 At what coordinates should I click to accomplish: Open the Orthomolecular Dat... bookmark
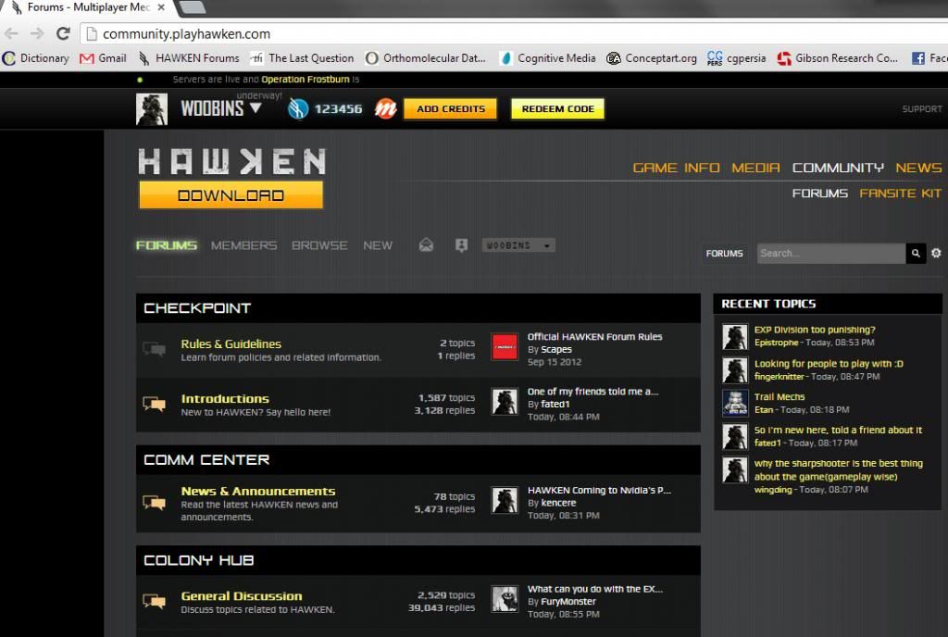tap(426, 58)
